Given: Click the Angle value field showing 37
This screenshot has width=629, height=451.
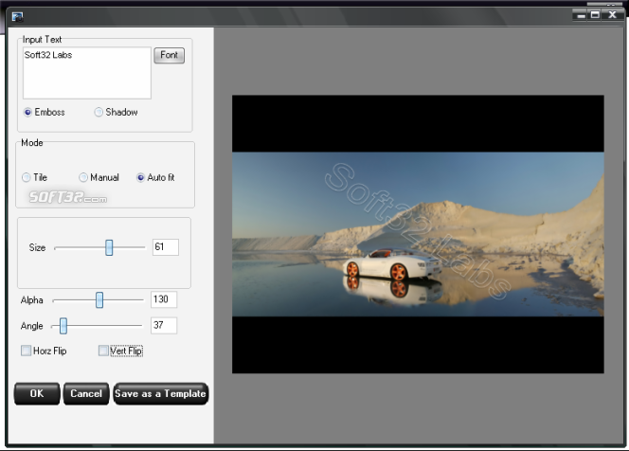Looking at the screenshot, I should click(164, 325).
